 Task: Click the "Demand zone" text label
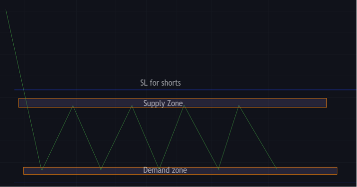point(165,170)
